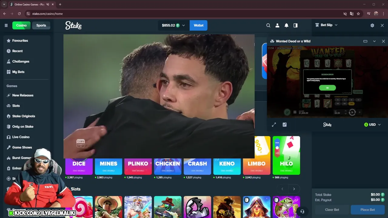This screenshot has width=388, height=218.
Task: Open the Translate page icon
Action: pos(352,14)
